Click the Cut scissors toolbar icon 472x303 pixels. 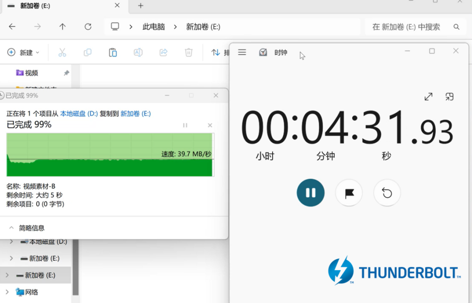pos(62,52)
